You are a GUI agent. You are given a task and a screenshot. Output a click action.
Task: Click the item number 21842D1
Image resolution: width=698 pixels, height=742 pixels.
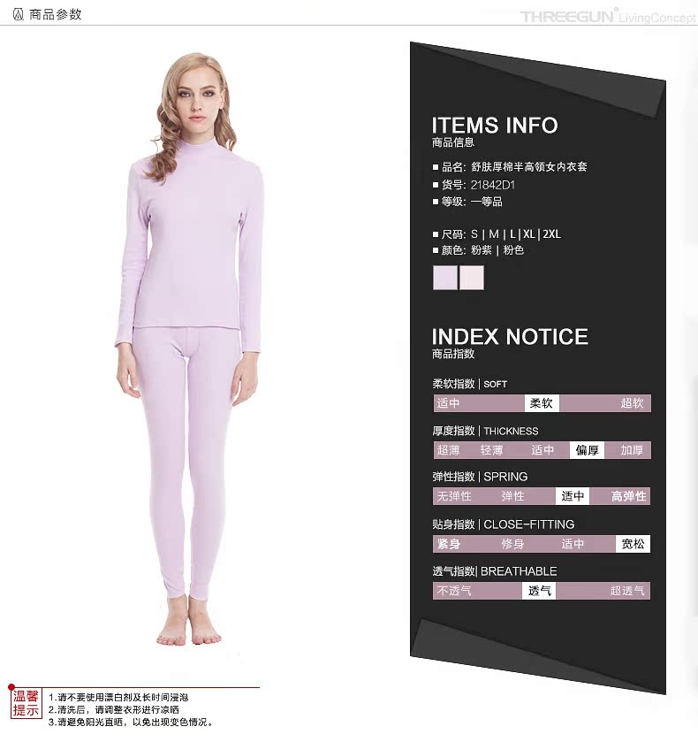492,185
